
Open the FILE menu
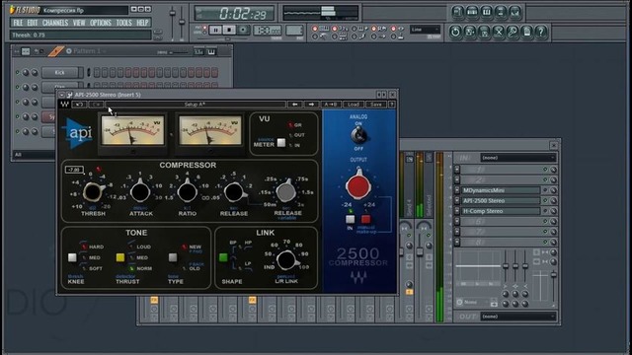tap(18, 23)
